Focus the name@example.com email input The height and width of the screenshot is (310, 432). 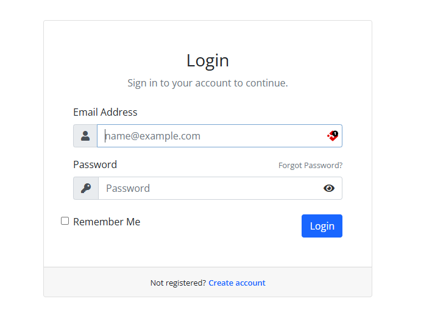tap(207, 136)
